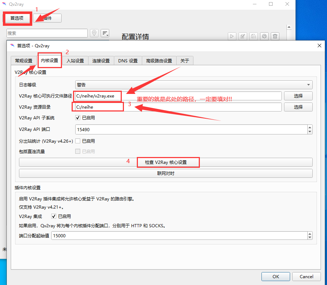Click the Qv2ray logo in preferences title
Image resolution: width=327 pixels, height=285 pixels.
pyautogui.click(x=13, y=46)
